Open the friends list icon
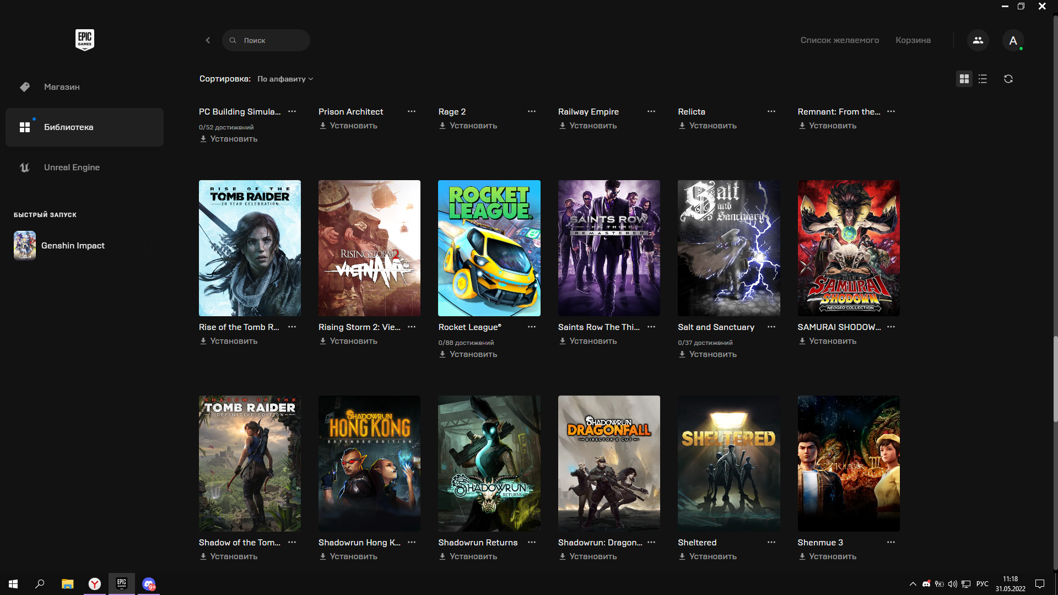This screenshot has height=595, width=1058. (x=978, y=40)
